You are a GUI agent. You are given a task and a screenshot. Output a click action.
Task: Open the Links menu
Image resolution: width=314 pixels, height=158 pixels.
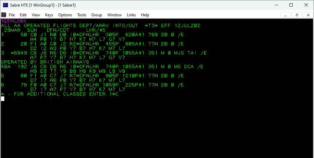tap(131, 15)
